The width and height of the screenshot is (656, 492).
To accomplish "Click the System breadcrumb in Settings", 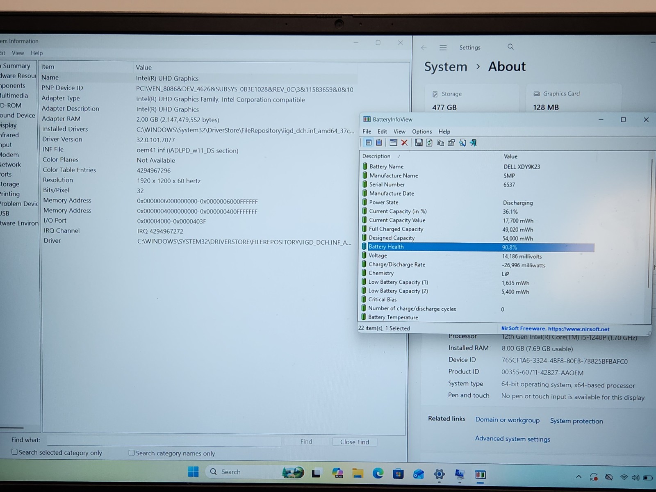I will (x=445, y=66).
